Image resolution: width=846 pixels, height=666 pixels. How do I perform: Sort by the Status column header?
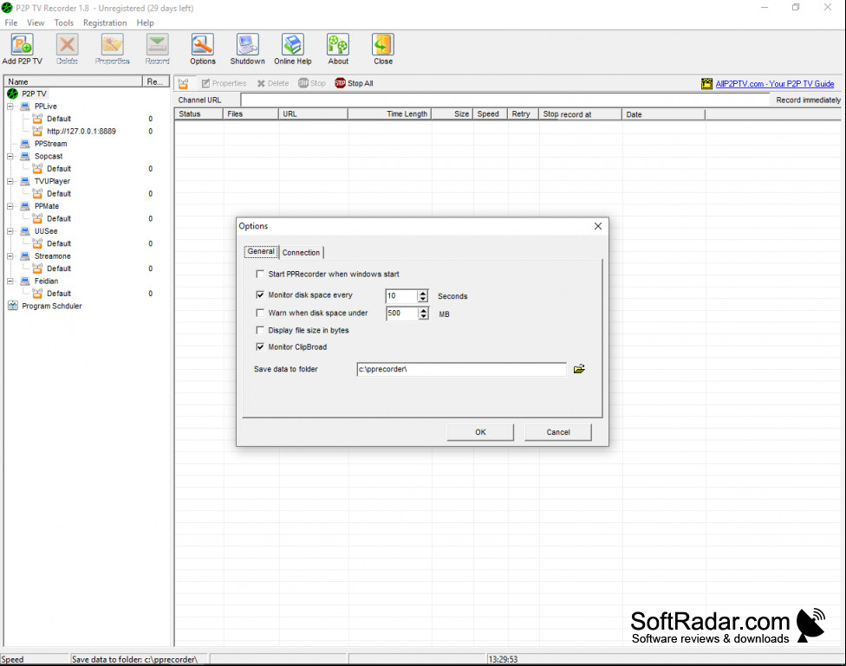198,113
